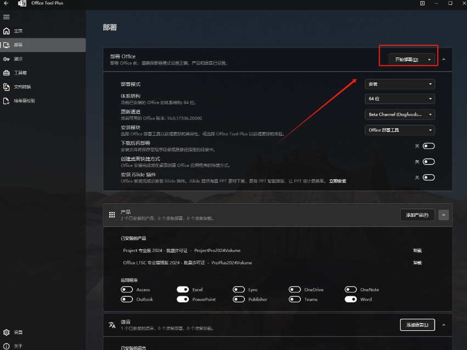Open the dropdown arrow beside 开始部署
Viewport: 467px width, 350px height.
430,60
